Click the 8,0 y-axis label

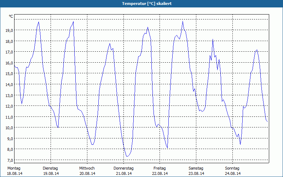(x=10, y=149)
